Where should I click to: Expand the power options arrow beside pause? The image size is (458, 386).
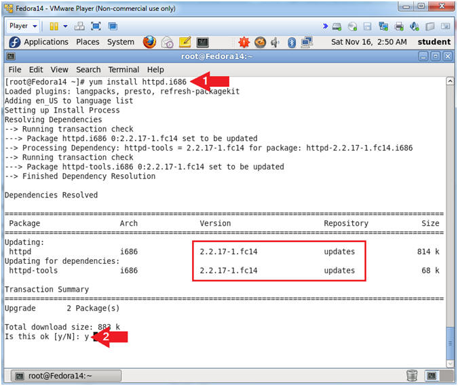[65, 26]
